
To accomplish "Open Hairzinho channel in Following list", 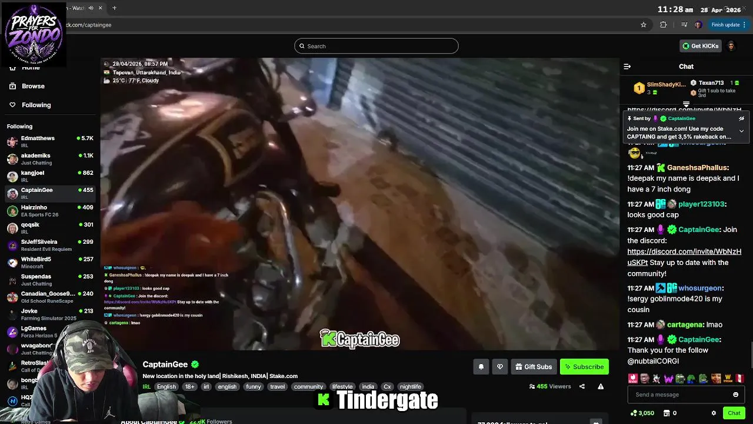I will pyautogui.click(x=50, y=211).
